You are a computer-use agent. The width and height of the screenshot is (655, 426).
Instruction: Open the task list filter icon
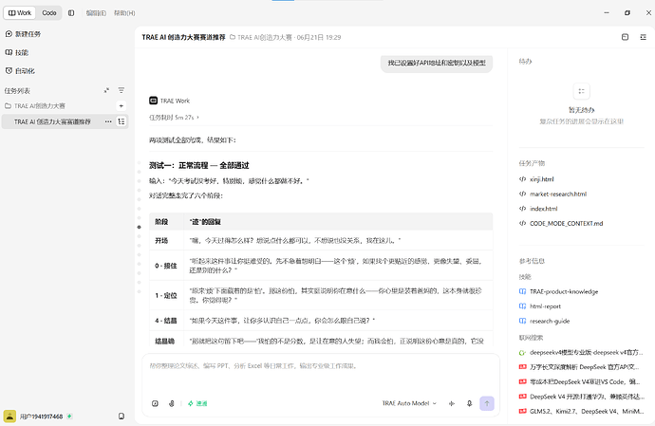point(122,90)
